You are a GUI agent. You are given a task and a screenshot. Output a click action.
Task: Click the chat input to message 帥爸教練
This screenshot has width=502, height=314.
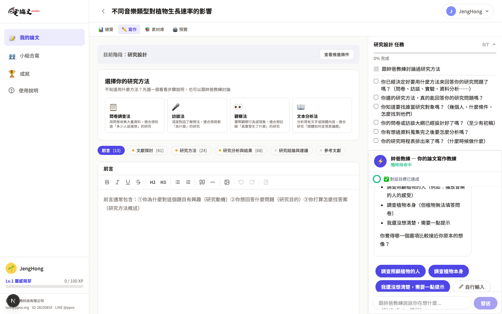click(x=422, y=303)
